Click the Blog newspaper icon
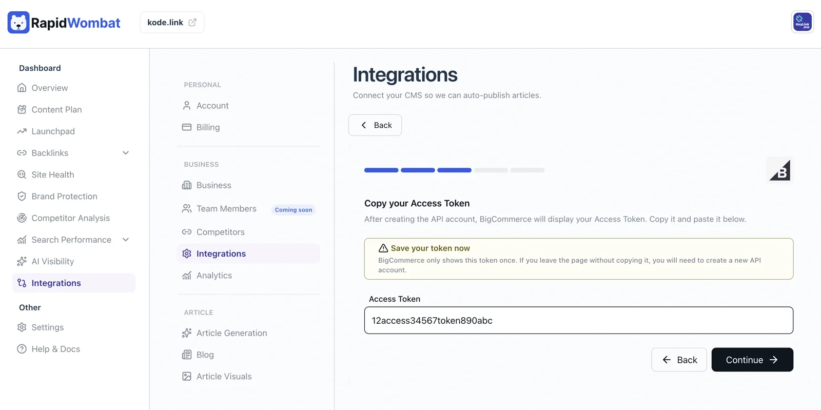This screenshot has width=821, height=410. point(187,355)
